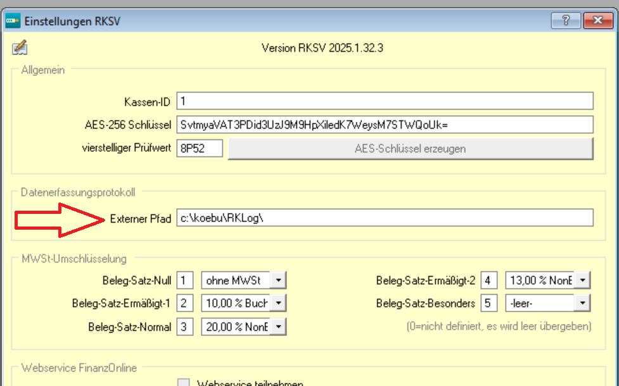Click the Beleg-Satz-Null number field
The height and width of the screenshot is (386, 619).
tap(185, 280)
